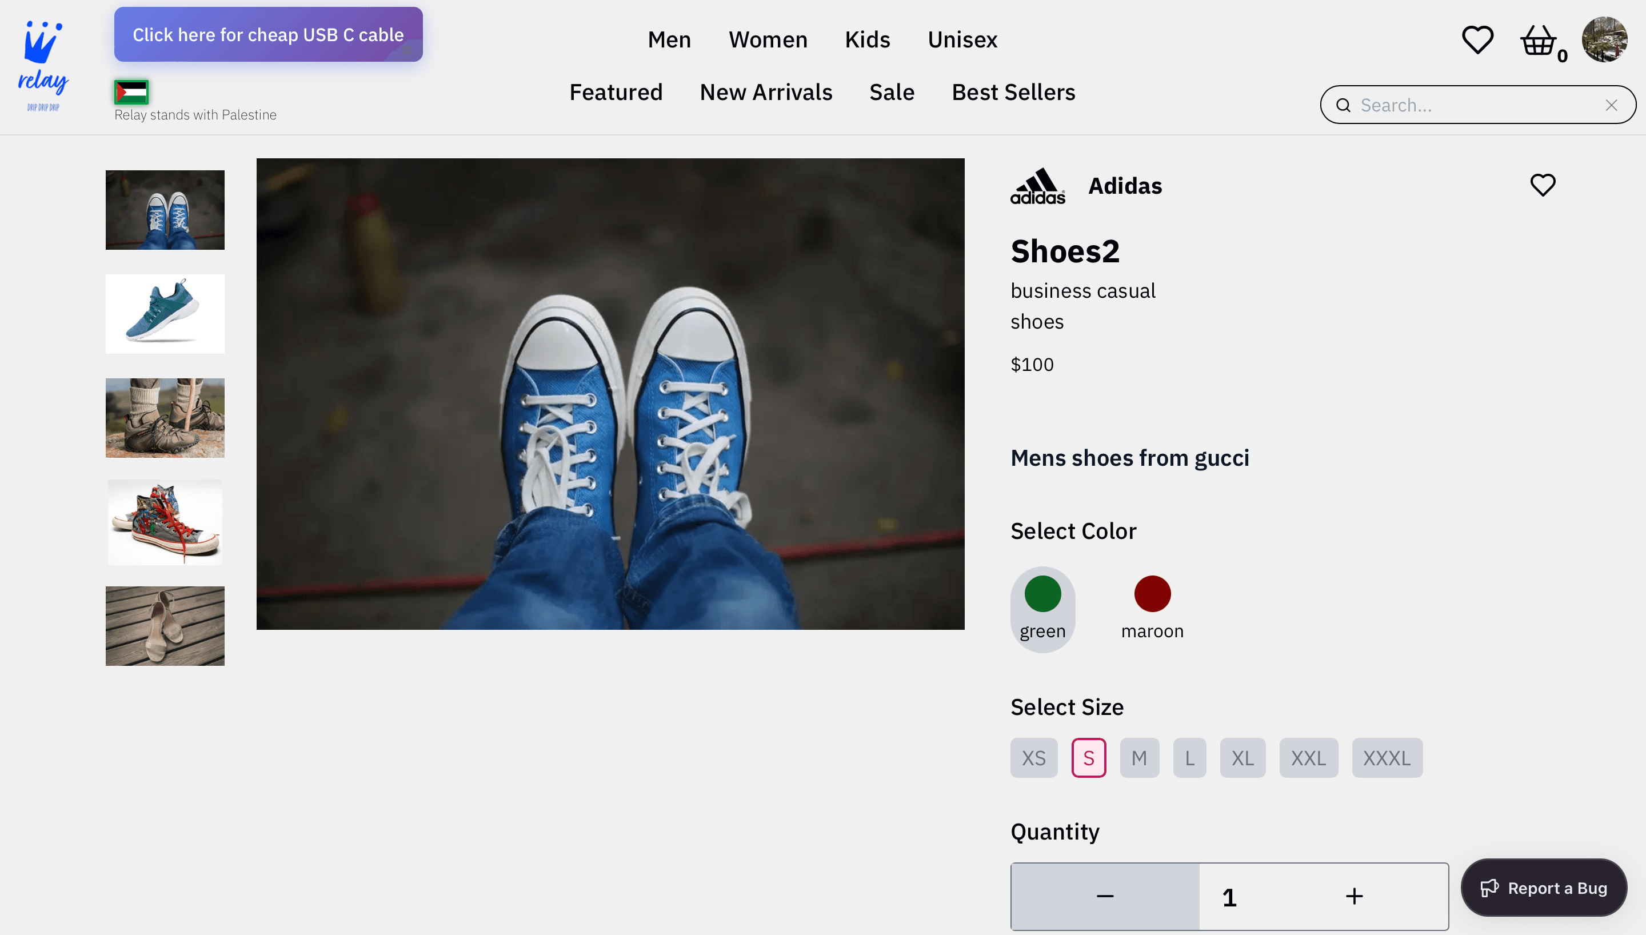Screen dimensions: 1646x935
Task: Open the shopping basket cart icon
Action: coord(1538,41)
